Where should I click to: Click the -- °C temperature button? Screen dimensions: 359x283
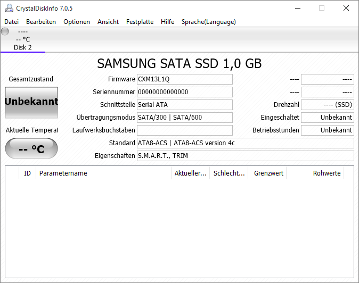(31, 148)
